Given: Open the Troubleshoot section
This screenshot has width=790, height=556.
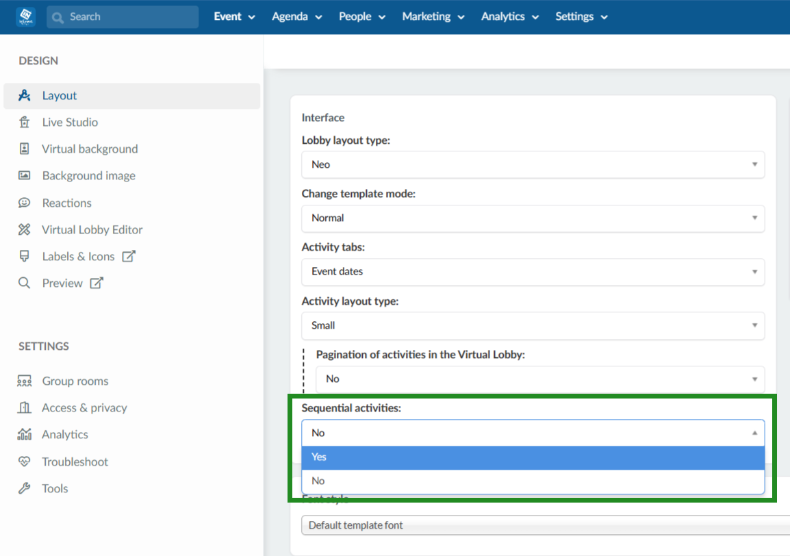Looking at the screenshot, I should click(x=25, y=462).
